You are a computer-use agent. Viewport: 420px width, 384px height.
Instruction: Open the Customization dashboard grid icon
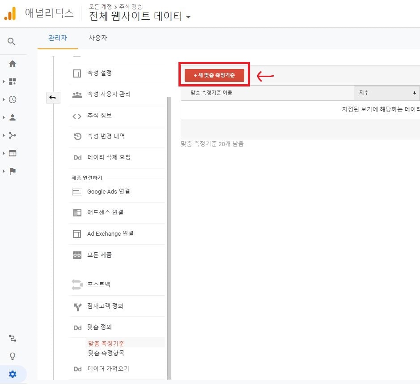[x=13, y=81]
